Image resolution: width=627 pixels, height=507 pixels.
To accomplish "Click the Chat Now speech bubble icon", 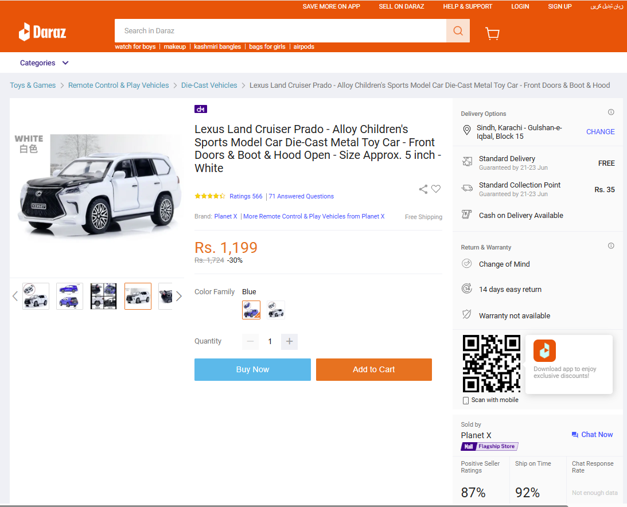I will (575, 435).
